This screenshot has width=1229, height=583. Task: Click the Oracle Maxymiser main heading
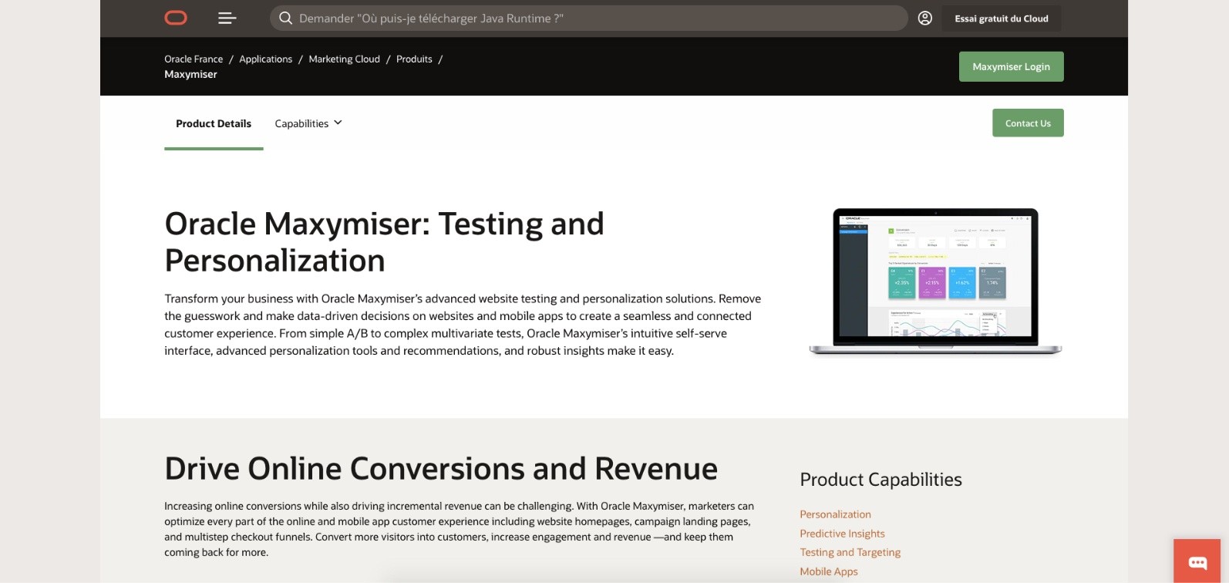click(384, 242)
